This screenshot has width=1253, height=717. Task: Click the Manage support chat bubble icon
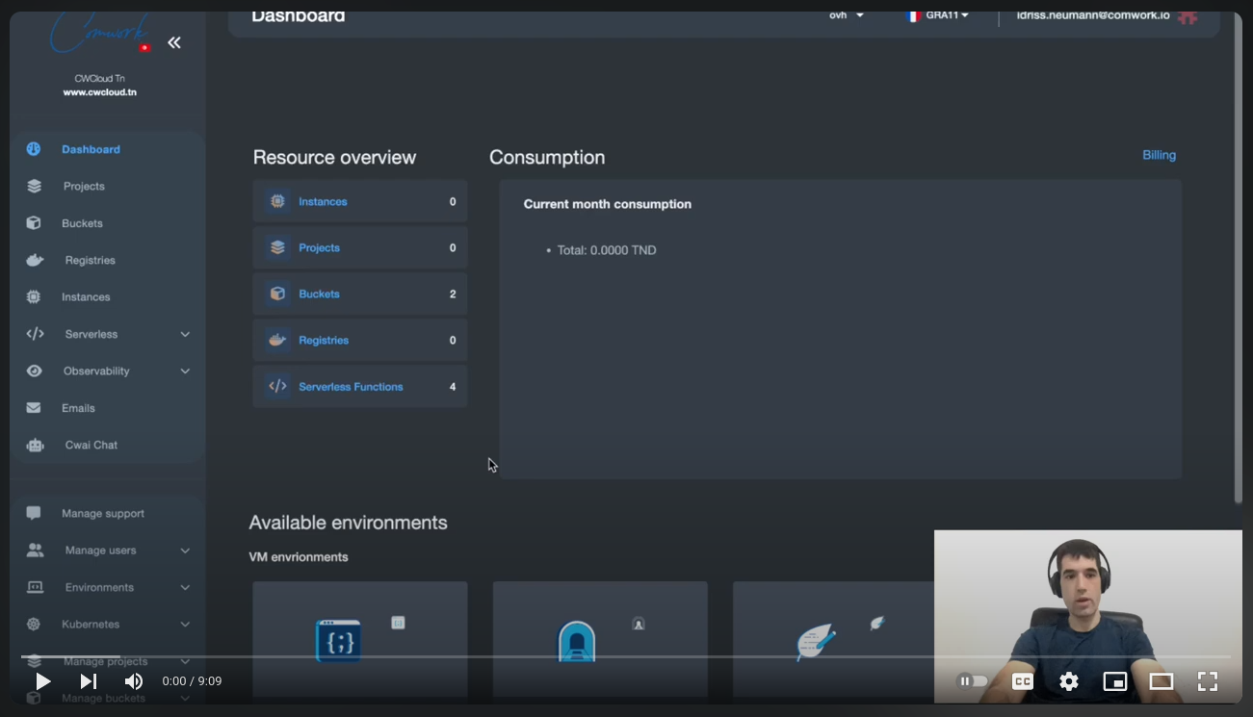[34, 513]
